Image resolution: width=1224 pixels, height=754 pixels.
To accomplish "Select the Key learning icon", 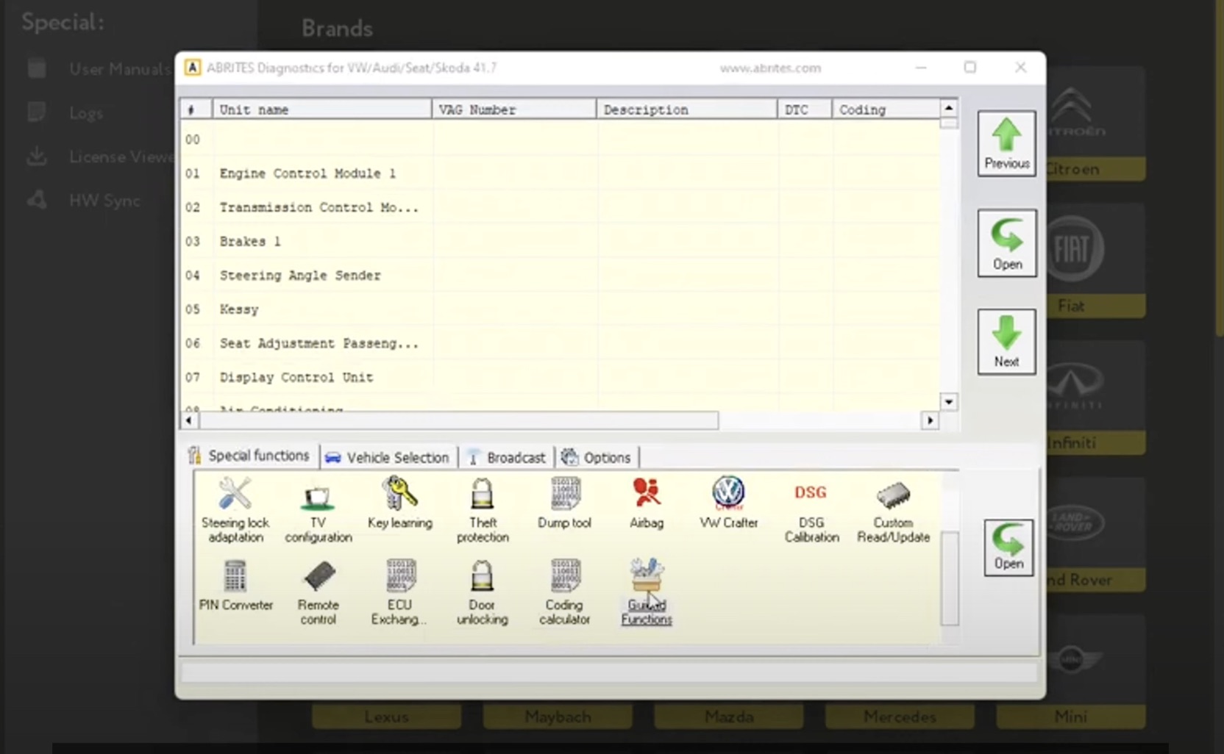I will pyautogui.click(x=399, y=503).
